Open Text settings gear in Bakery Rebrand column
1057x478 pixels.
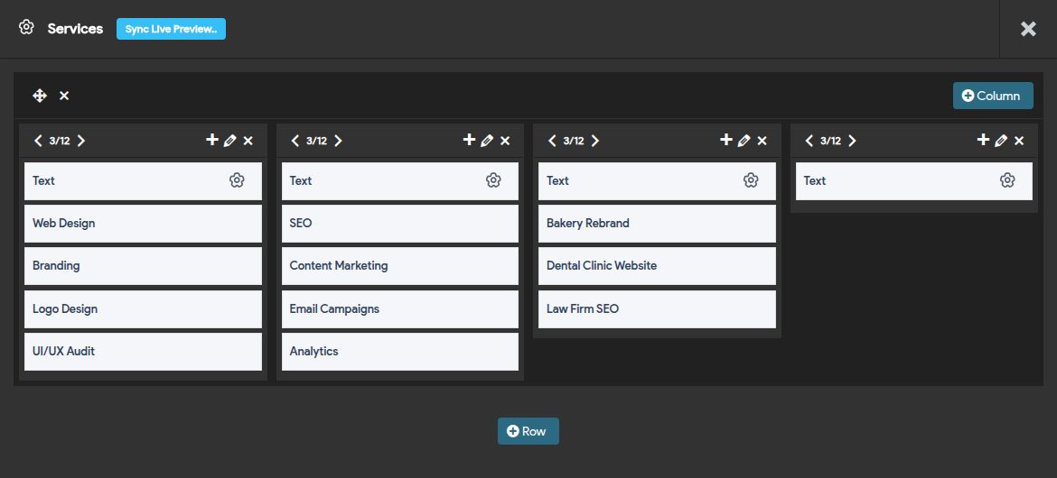point(751,180)
